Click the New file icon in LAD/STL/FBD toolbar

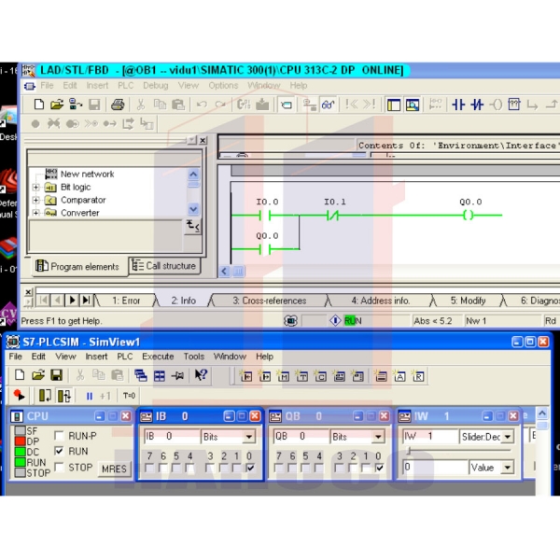pyautogui.click(x=39, y=105)
